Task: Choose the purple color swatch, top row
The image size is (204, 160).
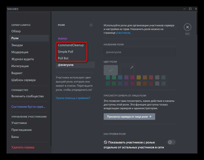Action: (x=126, y=77)
